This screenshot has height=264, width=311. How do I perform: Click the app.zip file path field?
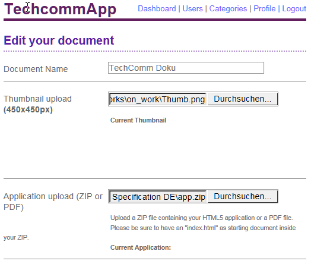click(158, 196)
